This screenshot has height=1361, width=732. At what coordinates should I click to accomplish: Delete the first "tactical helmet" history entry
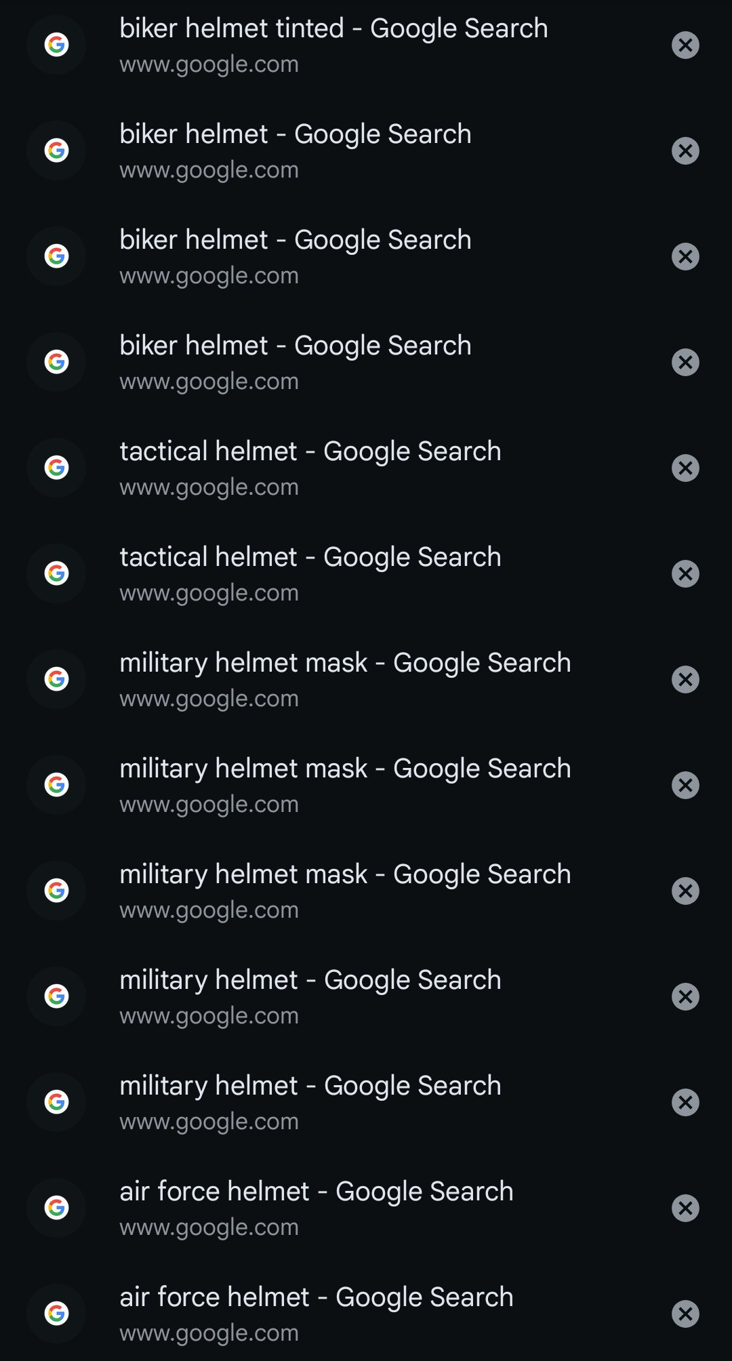tap(685, 468)
